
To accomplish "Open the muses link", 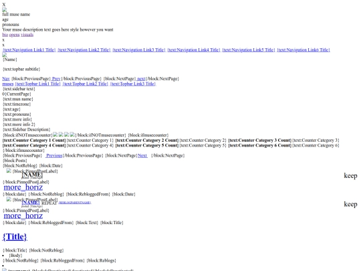I will tap(8, 84).
